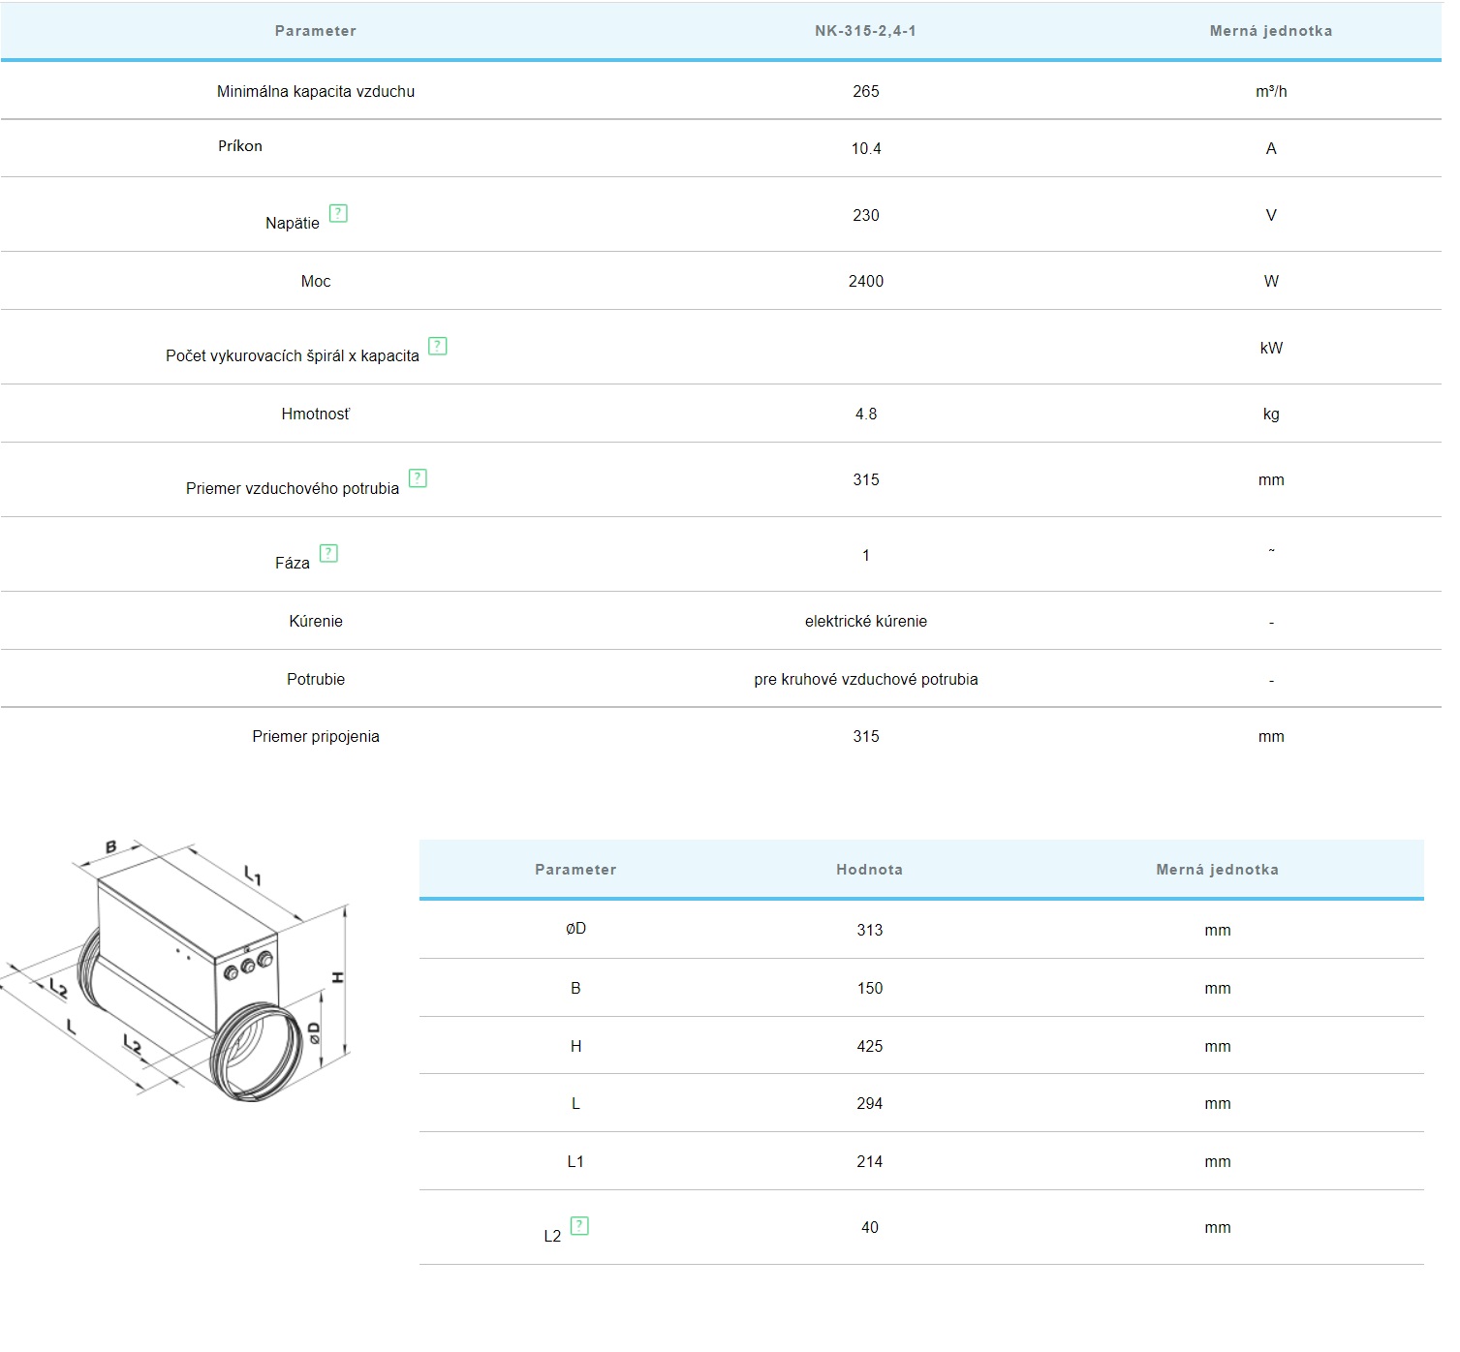Click the Príkon parameter label

pos(240,146)
